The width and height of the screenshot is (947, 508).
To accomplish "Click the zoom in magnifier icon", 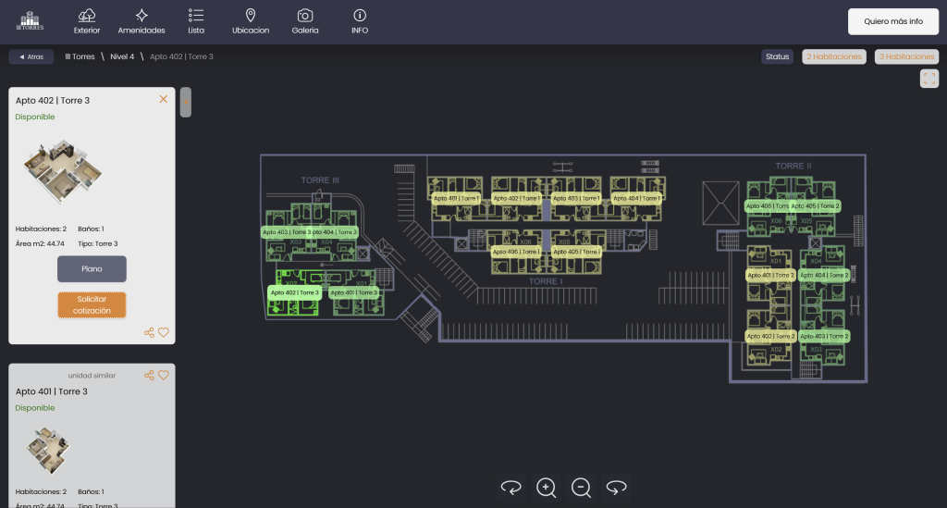I will (547, 487).
